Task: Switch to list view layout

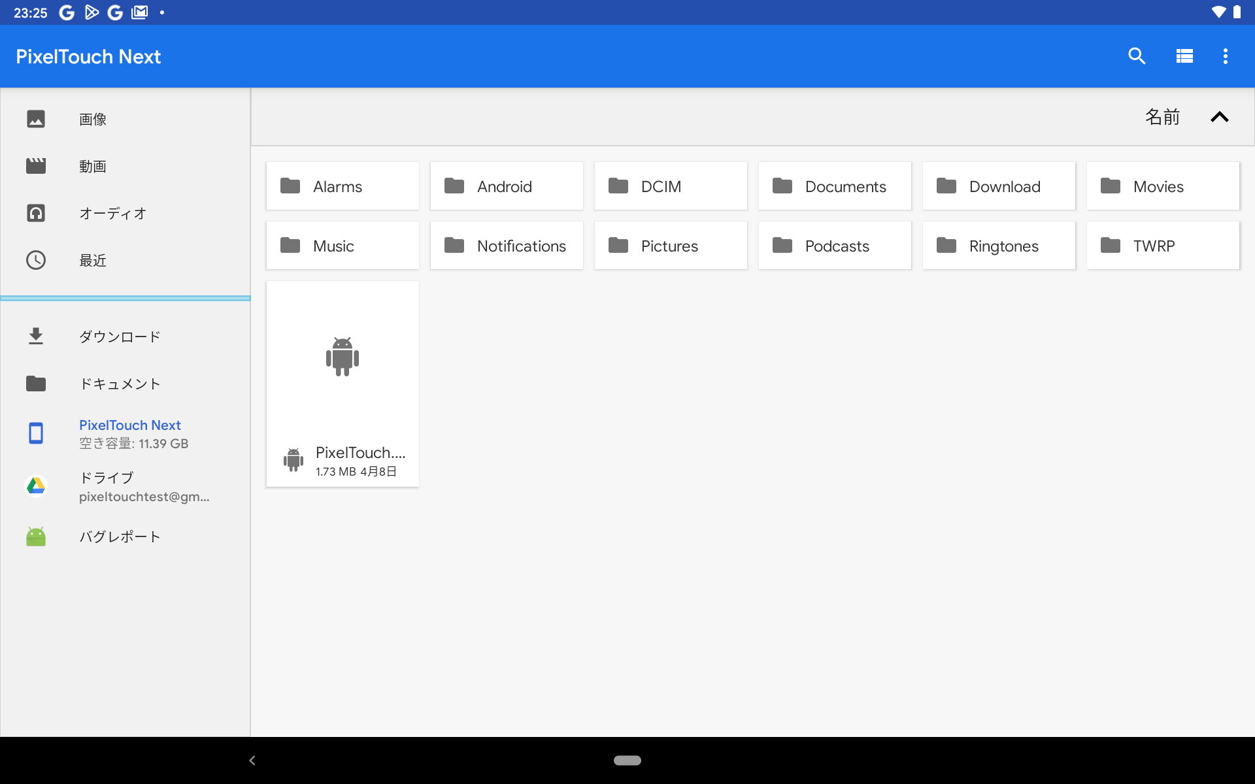Action: 1184,56
